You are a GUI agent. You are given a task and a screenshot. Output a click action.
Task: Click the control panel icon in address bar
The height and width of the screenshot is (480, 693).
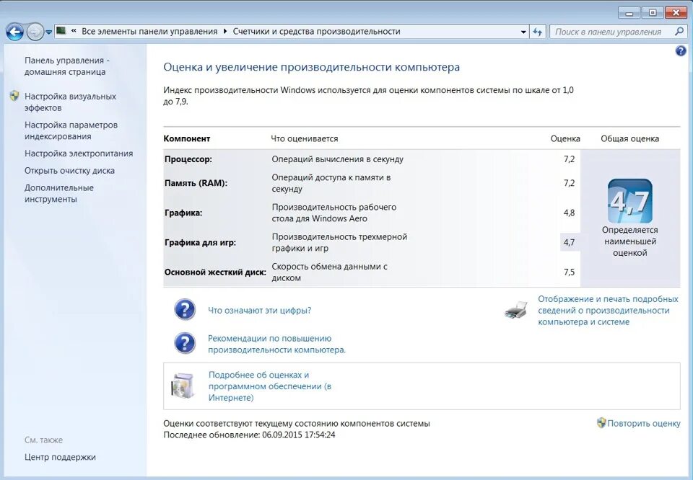pyautogui.click(x=61, y=31)
